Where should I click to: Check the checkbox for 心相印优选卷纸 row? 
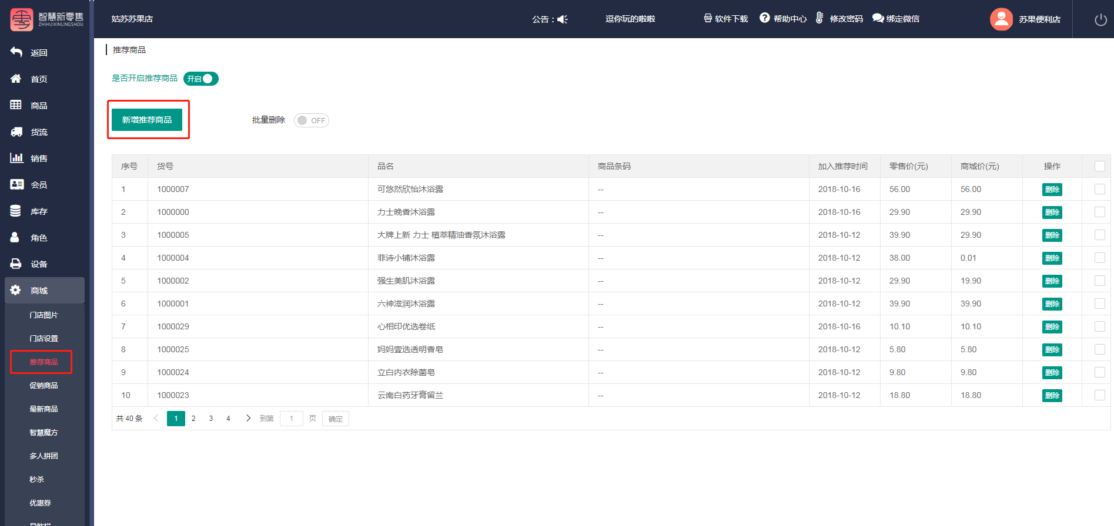click(x=1099, y=326)
